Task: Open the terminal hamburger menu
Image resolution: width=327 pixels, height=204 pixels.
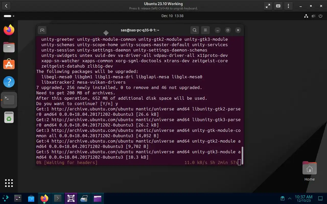Action: (x=205, y=30)
